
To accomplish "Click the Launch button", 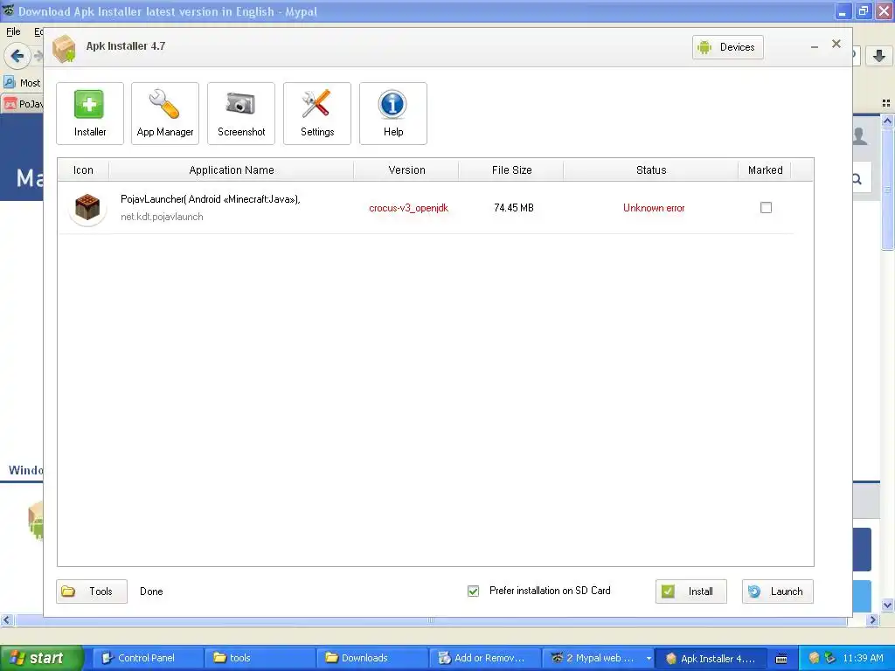I will (x=777, y=591).
